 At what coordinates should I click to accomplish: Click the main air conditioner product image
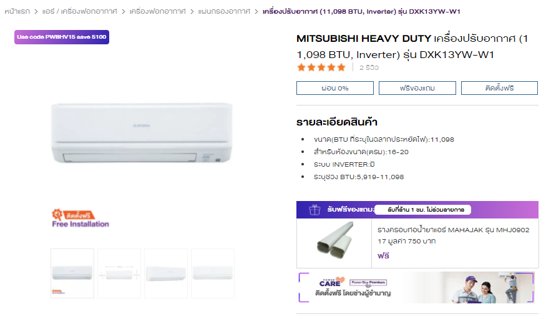[142, 132]
